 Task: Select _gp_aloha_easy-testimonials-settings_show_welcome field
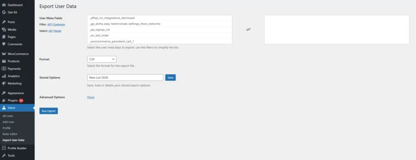pos(159,24)
